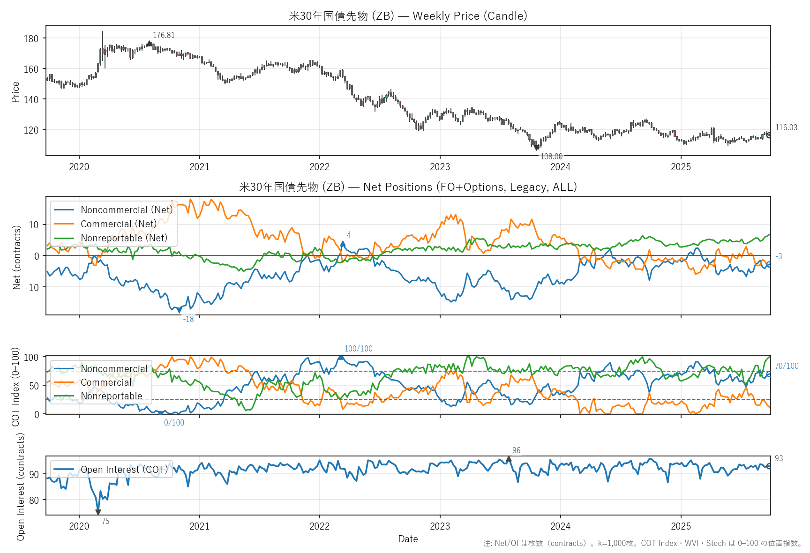Image resolution: width=810 pixels, height=553 pixels.
Task: Click the 100/100 COT Index peak marker
Action: 341,358
